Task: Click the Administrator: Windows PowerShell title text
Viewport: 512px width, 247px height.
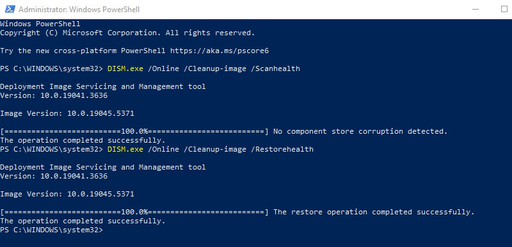Action: pos(79,10)
